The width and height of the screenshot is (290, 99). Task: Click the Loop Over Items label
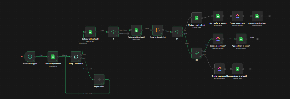click(x=76, y=64)
